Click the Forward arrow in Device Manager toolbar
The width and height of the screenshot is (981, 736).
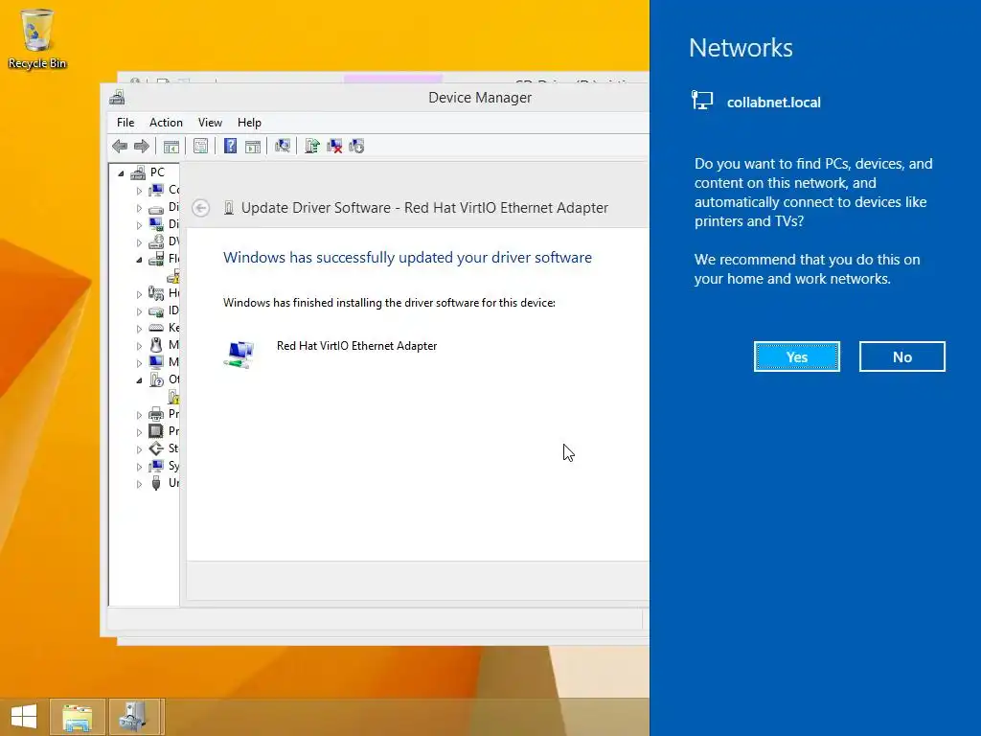(142, 147)
